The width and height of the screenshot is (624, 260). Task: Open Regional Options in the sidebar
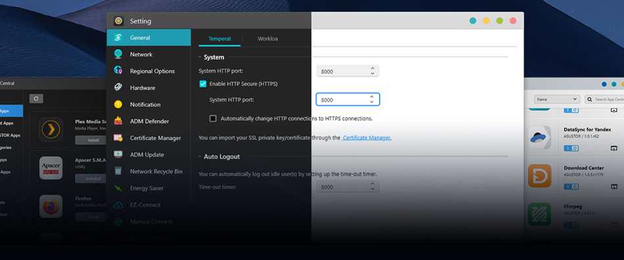[149, 71]
